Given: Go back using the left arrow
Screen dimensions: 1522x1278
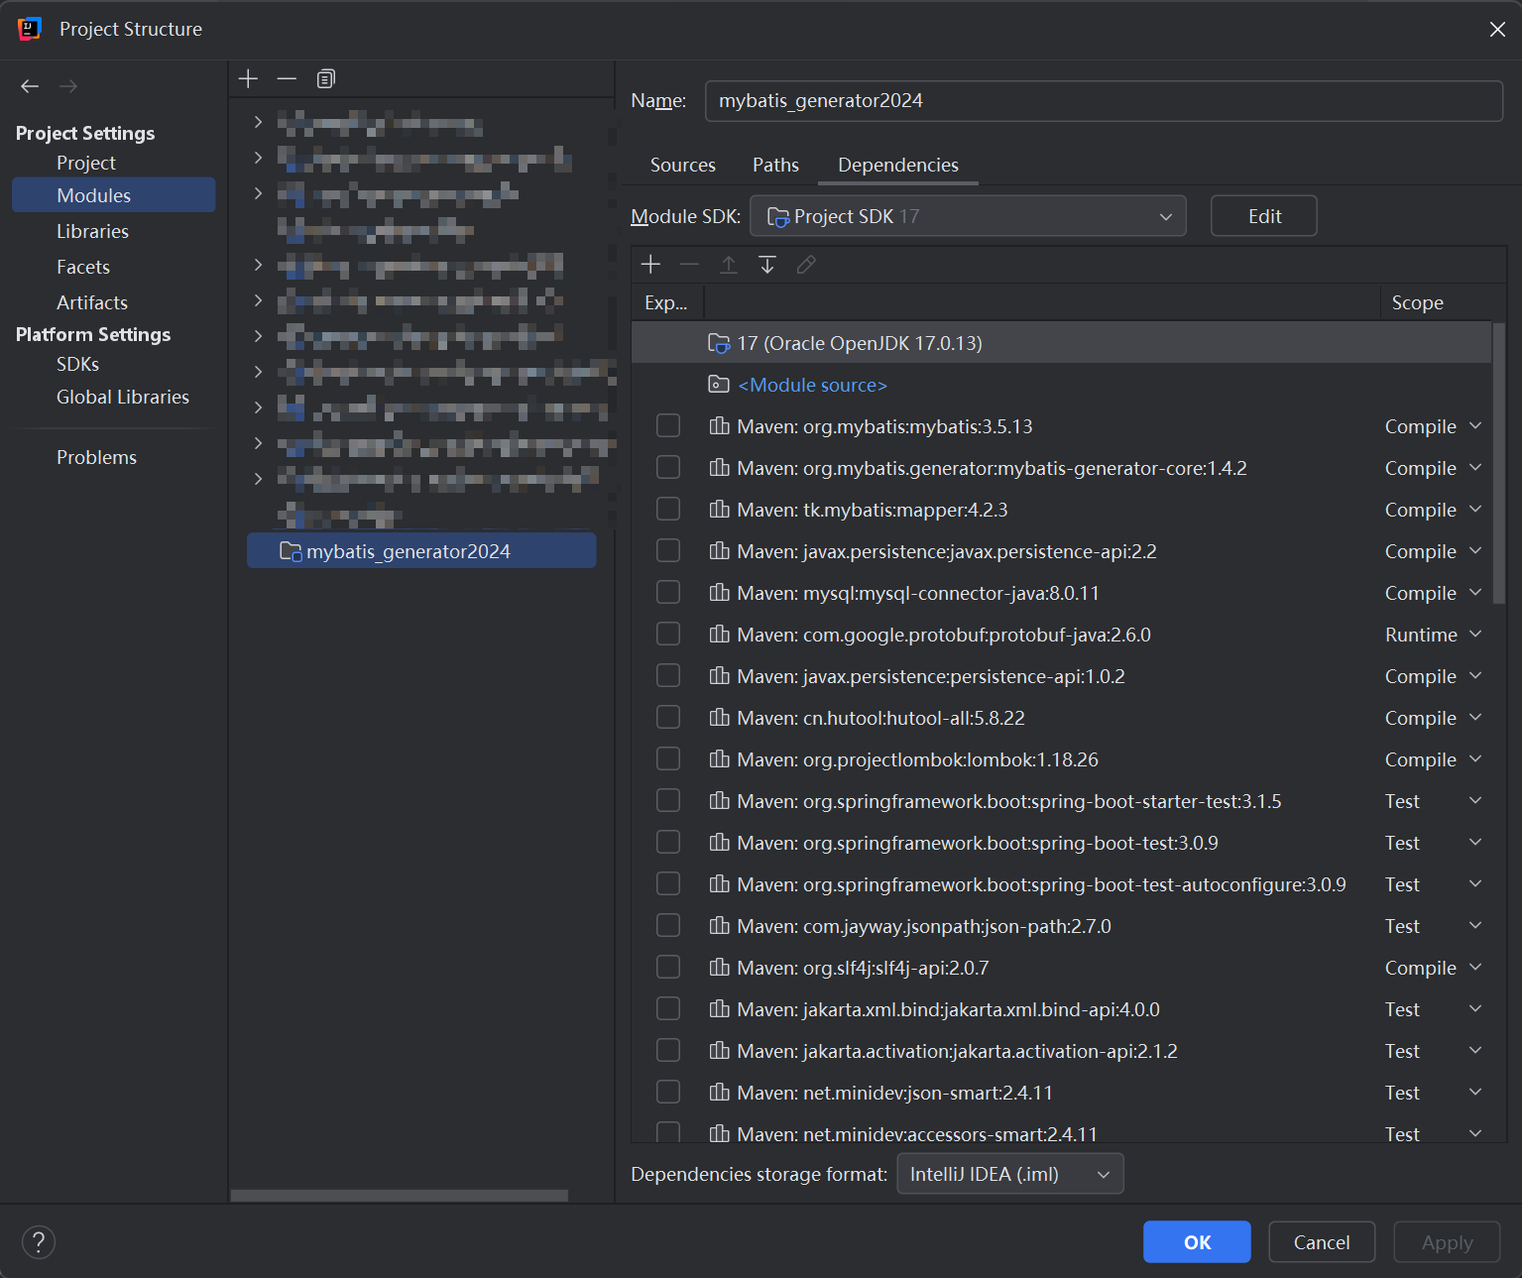Looking at the screenshot, I should point(30,86).
